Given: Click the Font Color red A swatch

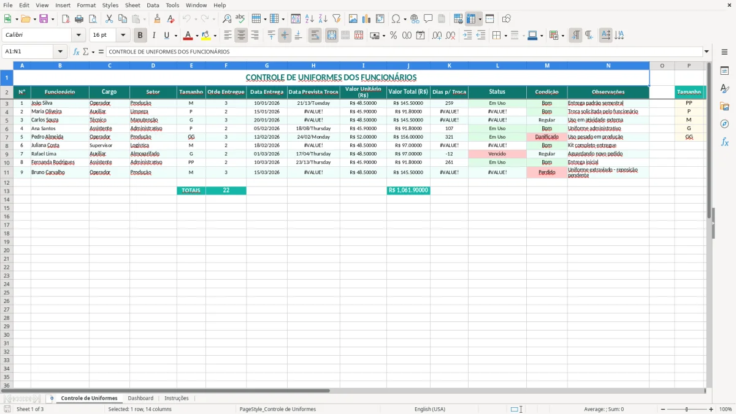Looking at the screenshot, I should (x=188, y=36).
